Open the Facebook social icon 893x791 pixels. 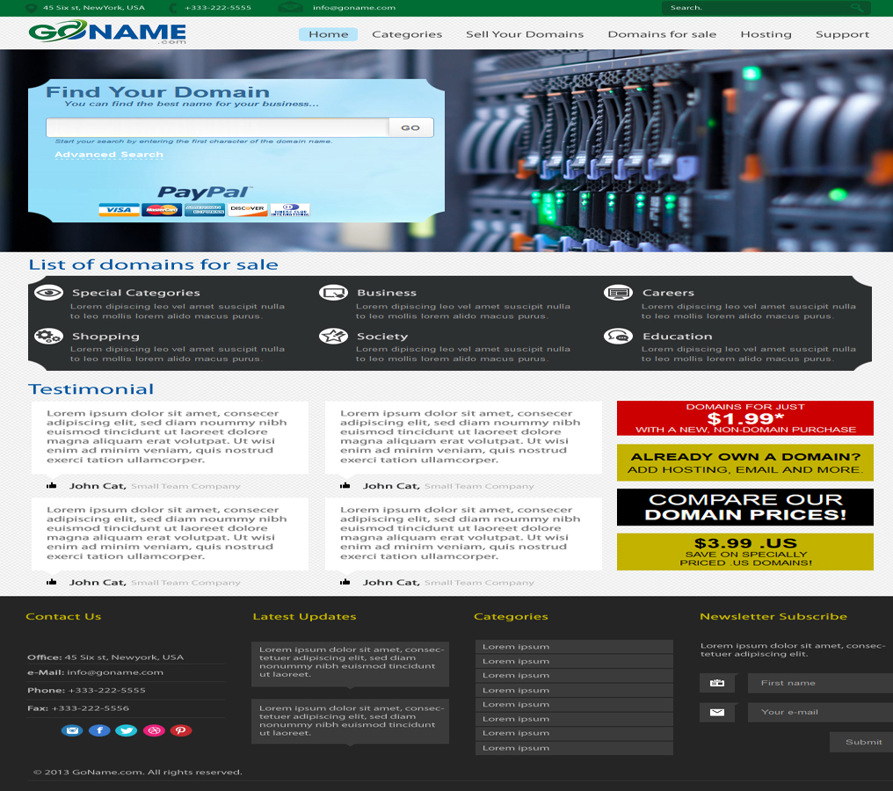[98, 730]
